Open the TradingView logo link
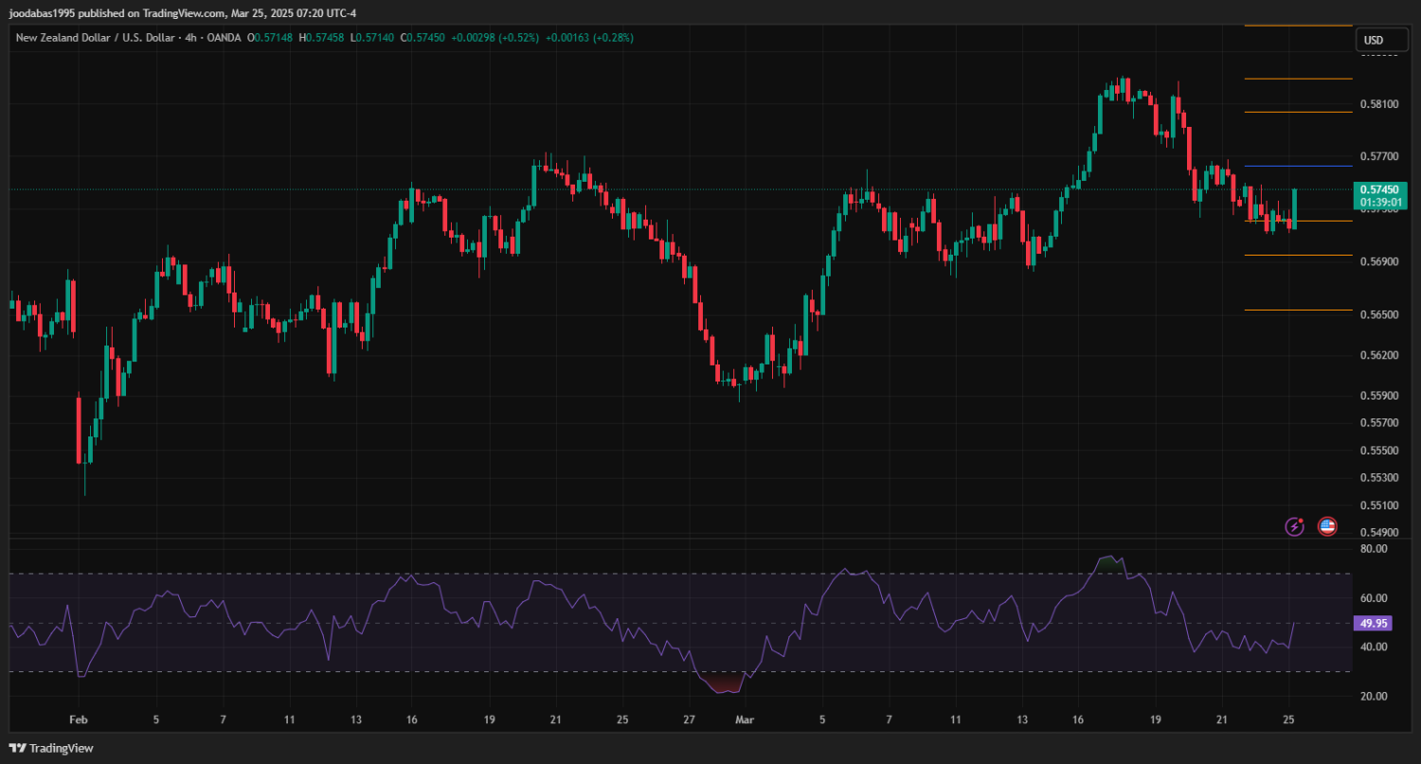Viewport: 1421px width, 764px height. point(53,748)
